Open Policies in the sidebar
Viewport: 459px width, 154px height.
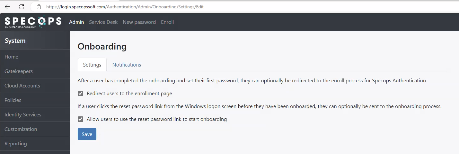coord(35,100)
